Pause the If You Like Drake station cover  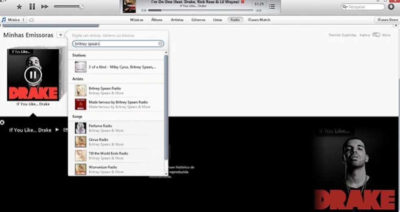pyautogui.click(x=33, y=75)
